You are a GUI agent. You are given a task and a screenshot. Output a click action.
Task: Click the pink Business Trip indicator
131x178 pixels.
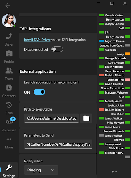128,80
